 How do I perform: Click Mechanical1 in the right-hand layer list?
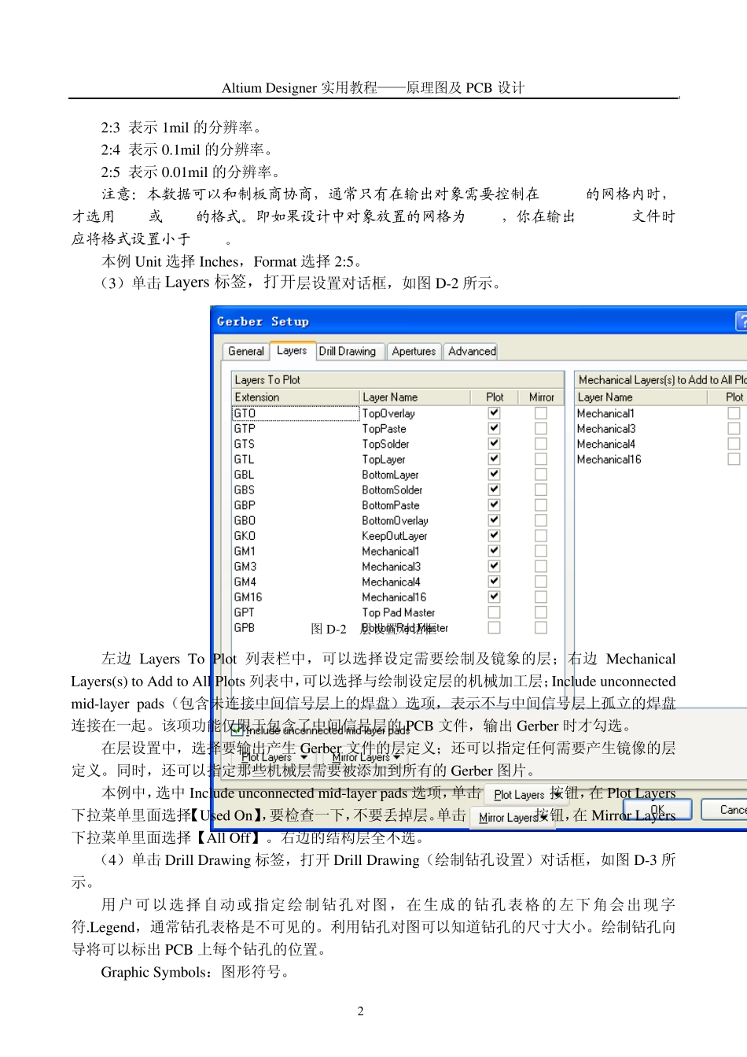coord(605,413)
